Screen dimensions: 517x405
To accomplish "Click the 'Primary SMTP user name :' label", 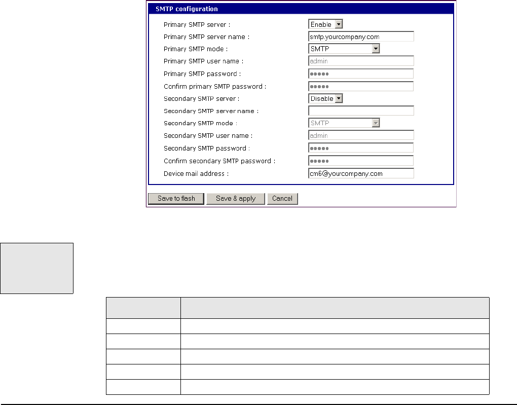I will (203, 61).
